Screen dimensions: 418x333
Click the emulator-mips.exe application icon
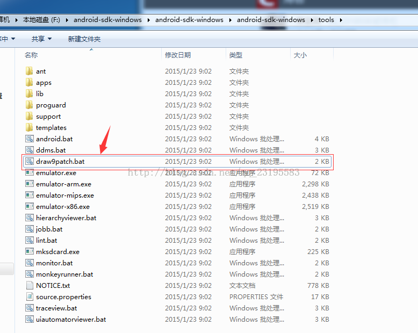[30, 195]
